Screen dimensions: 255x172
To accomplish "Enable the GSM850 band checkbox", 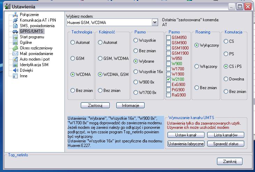I will click(x=169, y=38).
